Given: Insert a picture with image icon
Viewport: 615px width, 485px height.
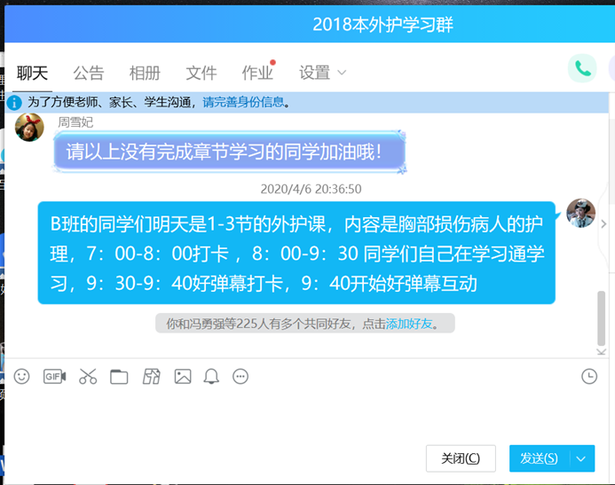Looking at the screenshot, I should [x=183, y=377].
